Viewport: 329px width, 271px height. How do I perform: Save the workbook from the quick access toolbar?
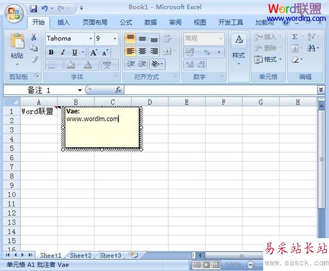(33, 9)
